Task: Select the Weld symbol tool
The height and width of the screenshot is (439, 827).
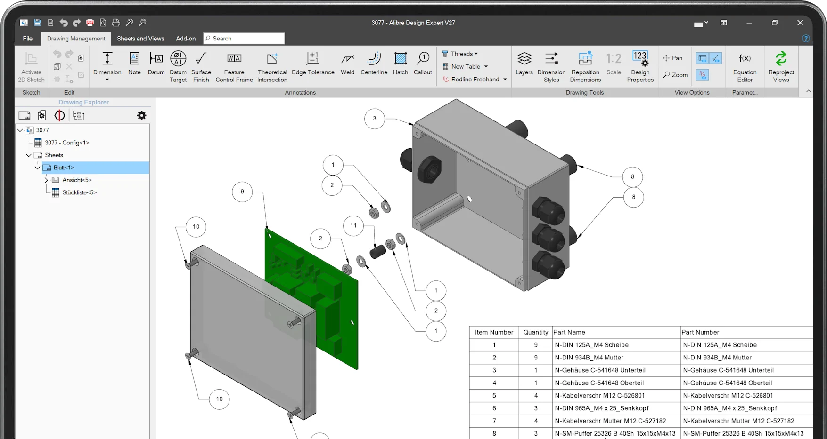Action: point(348,64)
